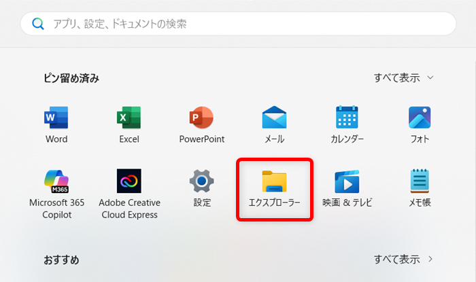The image size is (476, 282).
Task: Show all おすすめ items via すべて表示
Action: [x=403, y=260]
